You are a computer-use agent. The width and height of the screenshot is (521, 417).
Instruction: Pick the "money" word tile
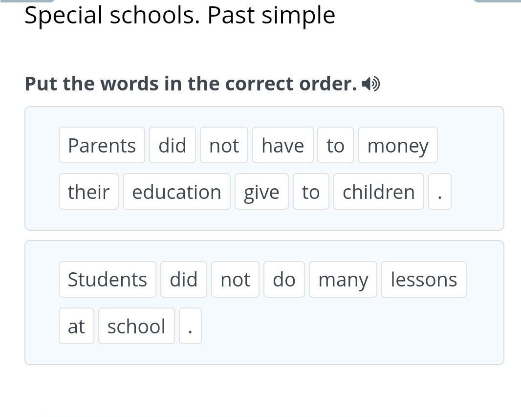[397, 145]
